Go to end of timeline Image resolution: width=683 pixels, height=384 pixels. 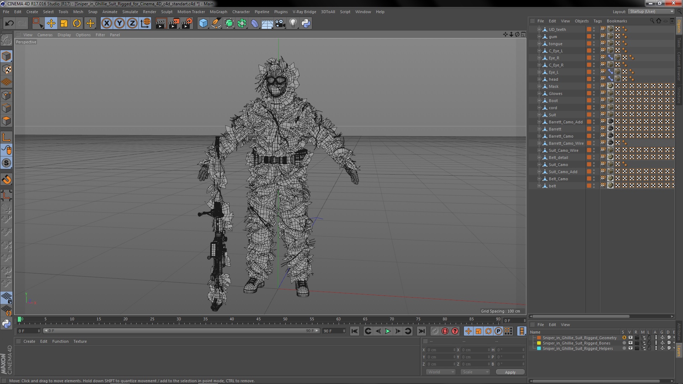tap(421, 331)
